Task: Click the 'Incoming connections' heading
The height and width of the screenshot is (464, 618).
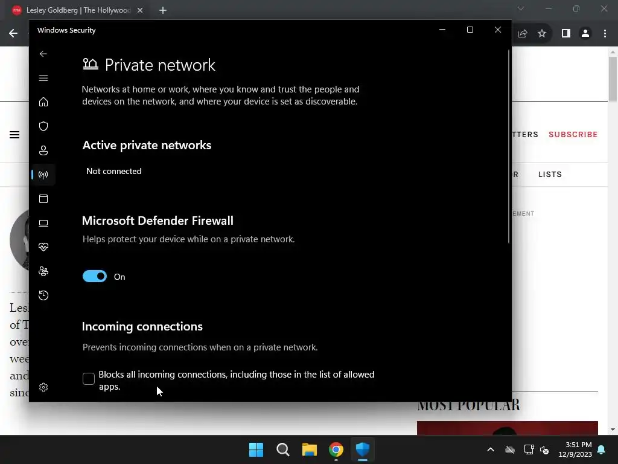Action: (142, 327)
